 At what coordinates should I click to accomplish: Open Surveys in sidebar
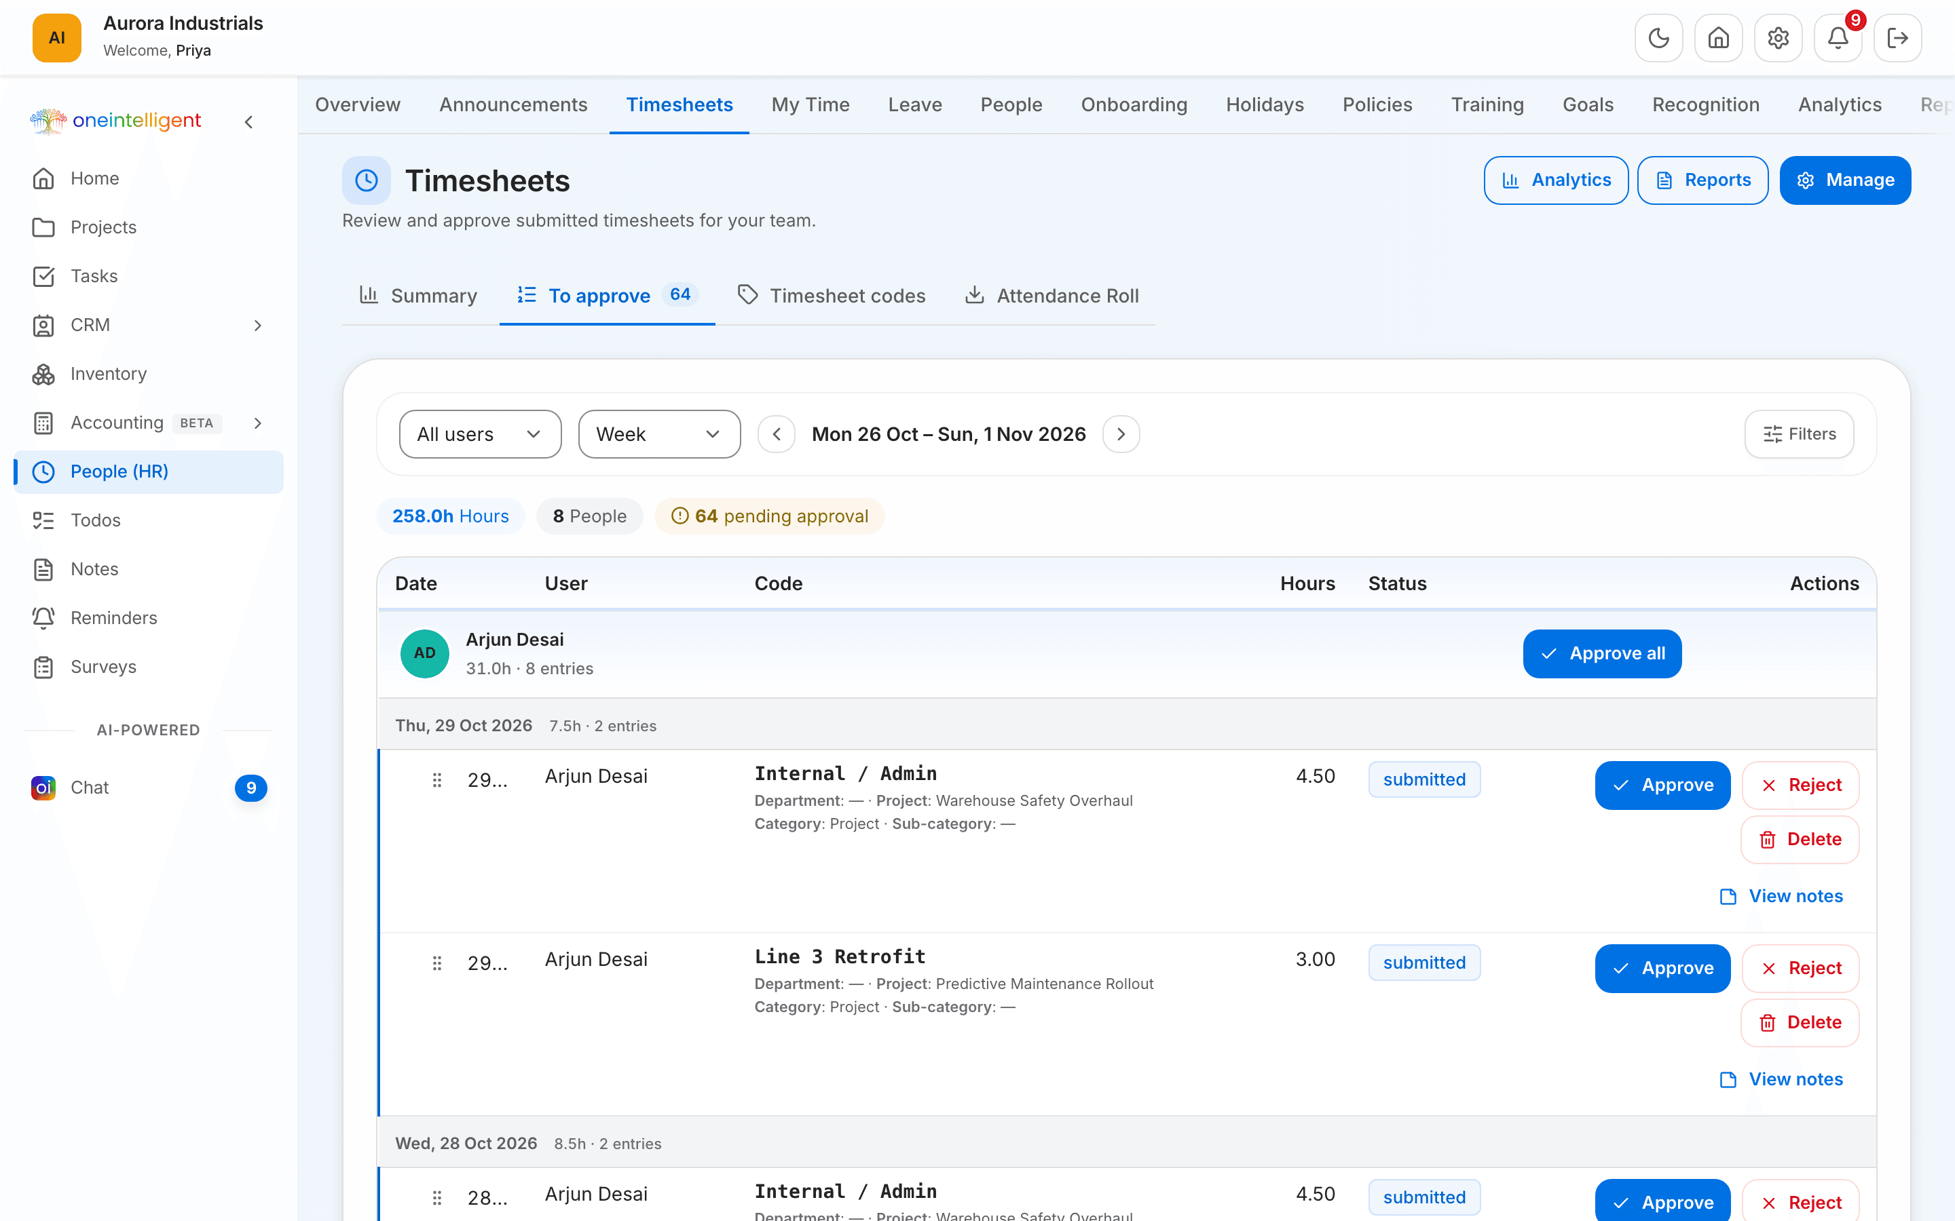[x=149, y=667]
